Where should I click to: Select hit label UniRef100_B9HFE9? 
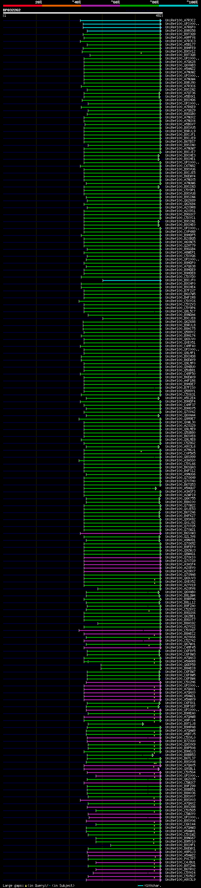180,48
